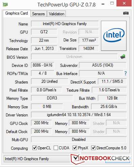Viewport: 134px width, 167px height.
Task: Toggle the DirectCompute 5.0 checkbox
Action: pyautogui.click(x=93, y=148)
